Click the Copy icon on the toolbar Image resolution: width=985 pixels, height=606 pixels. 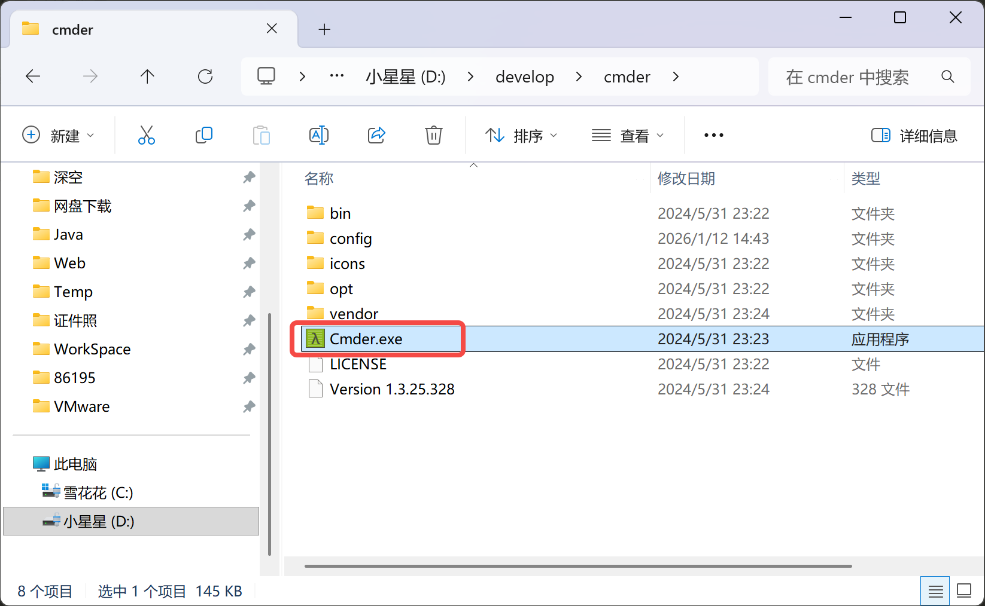[x=204, y=135]
